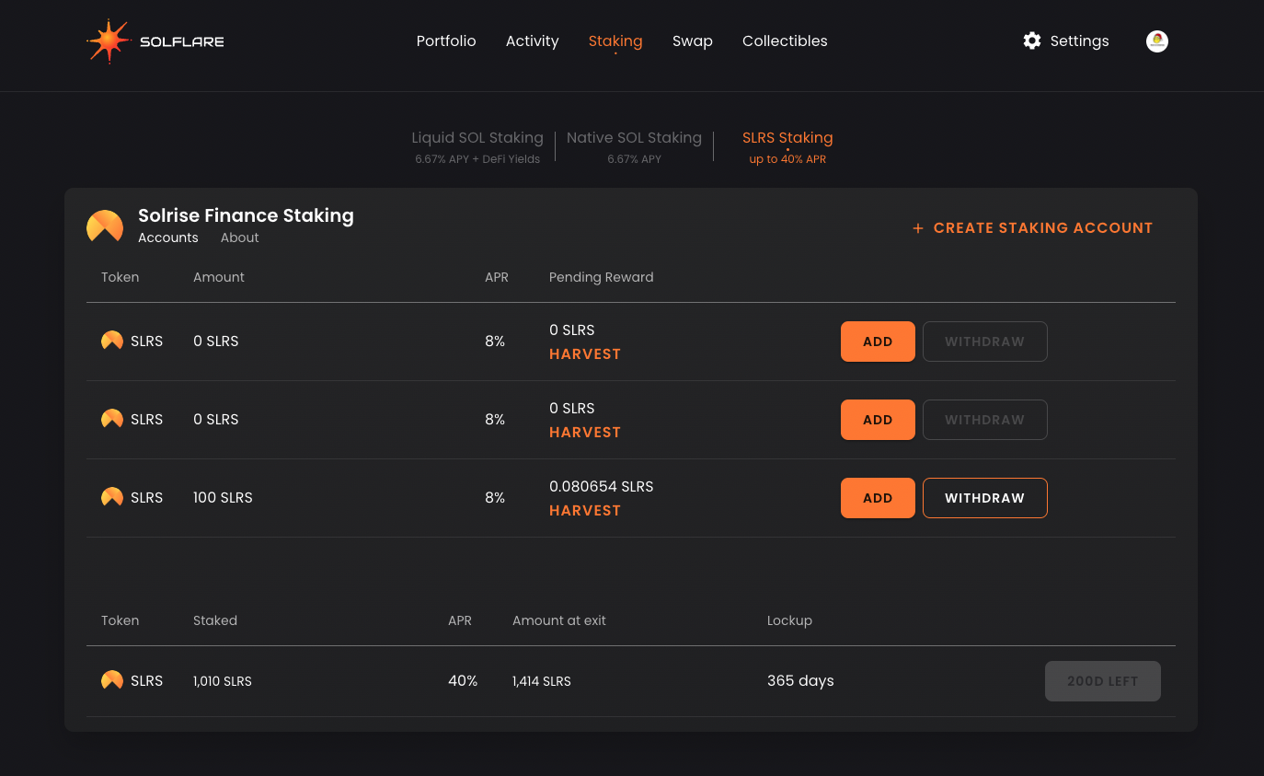Viewport: 1264px width, 776px height.
Task: Click the Solrise Finance Staking title
Action: pyautogui.click(x=246, y=215)
